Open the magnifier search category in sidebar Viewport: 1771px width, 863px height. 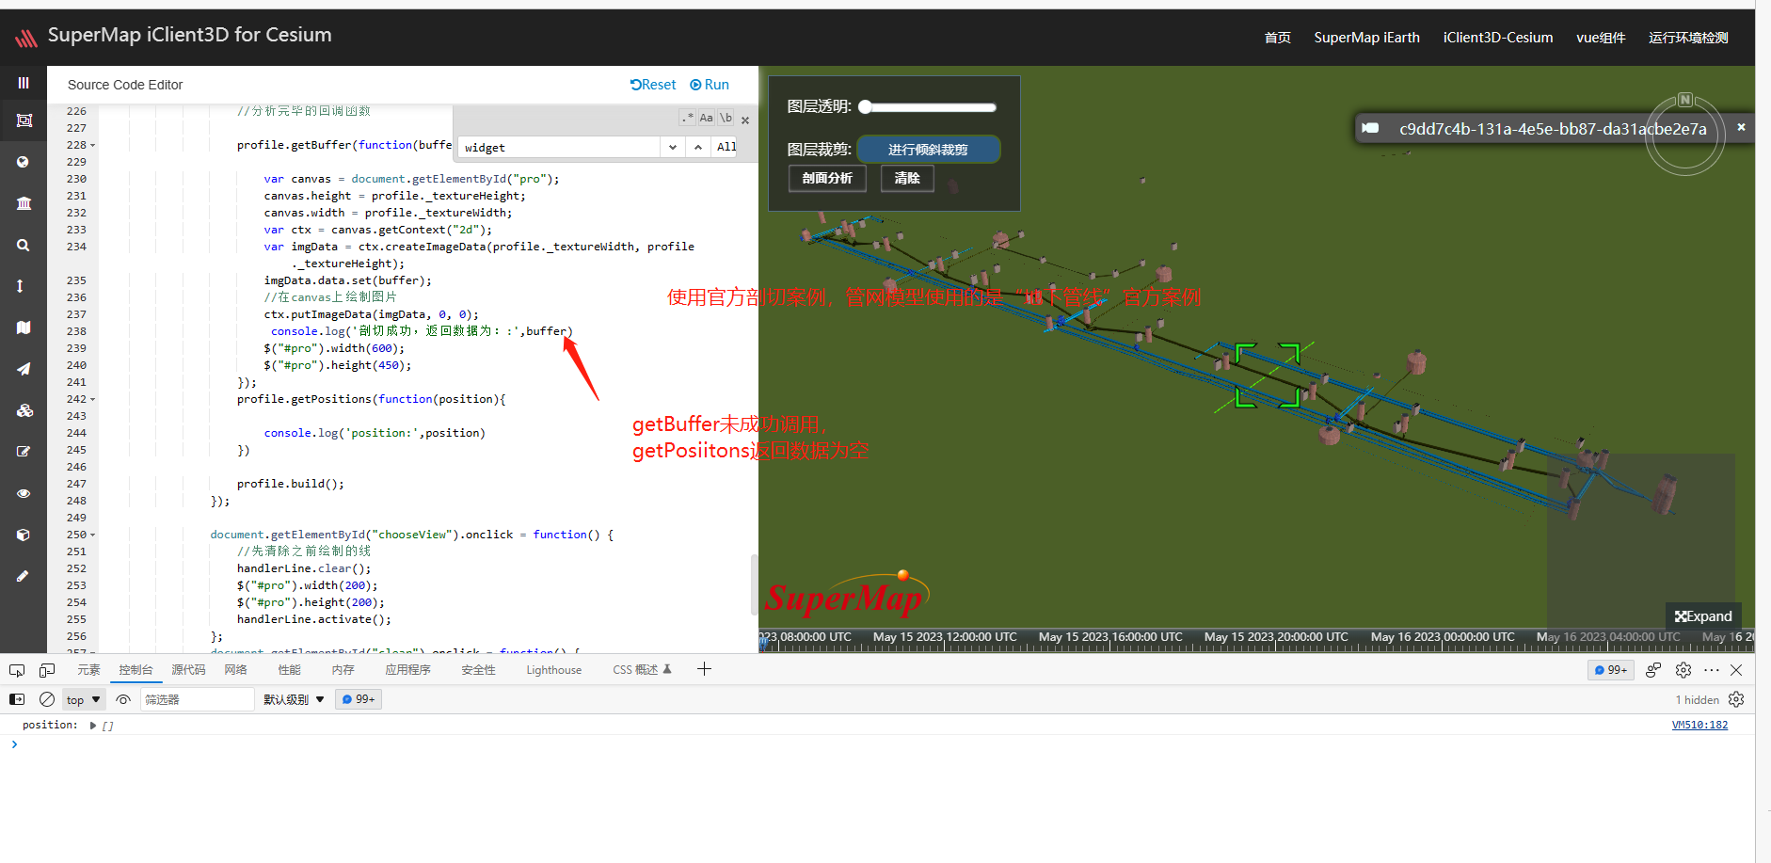click(x=24, y=245)
